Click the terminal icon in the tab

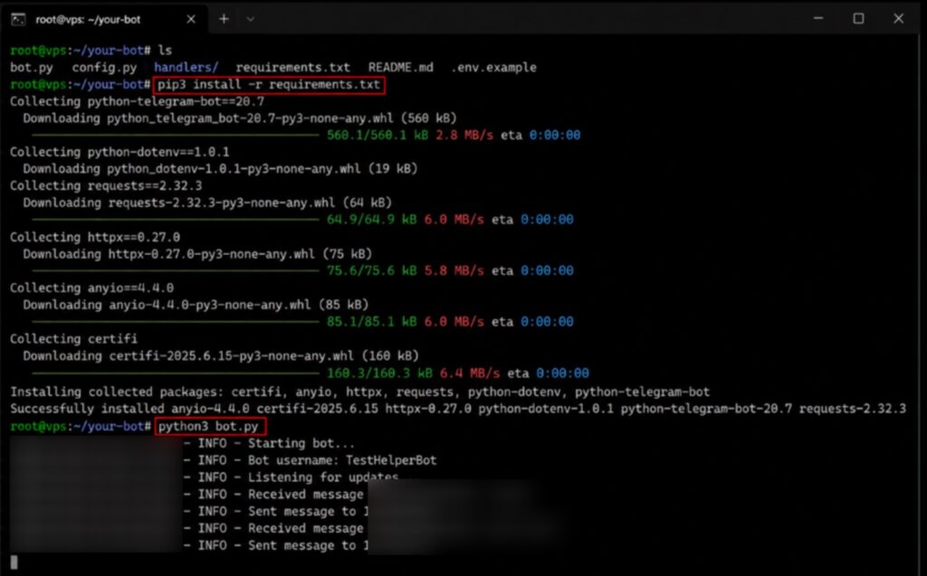pyautogui.click(x=18, y=20)
